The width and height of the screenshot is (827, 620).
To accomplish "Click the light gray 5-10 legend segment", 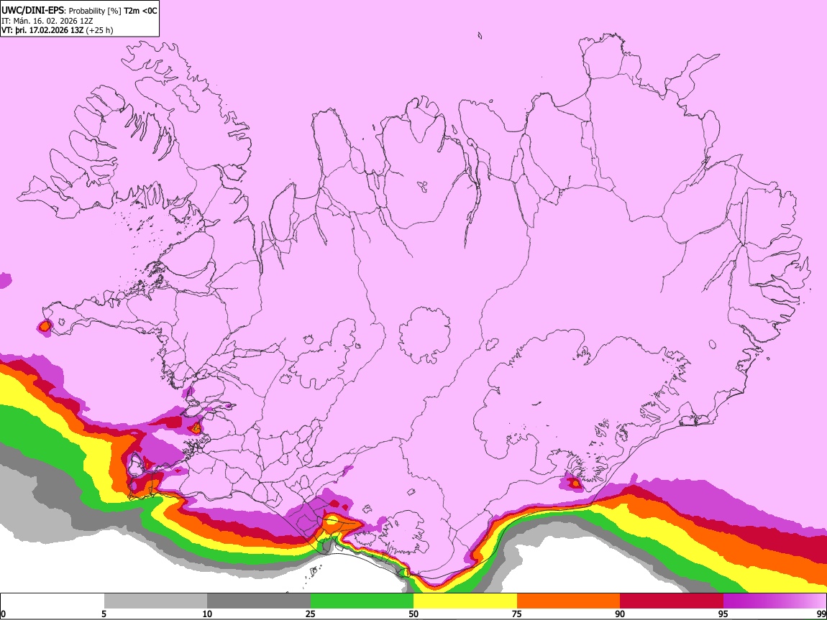I will [x=155, y=601].
